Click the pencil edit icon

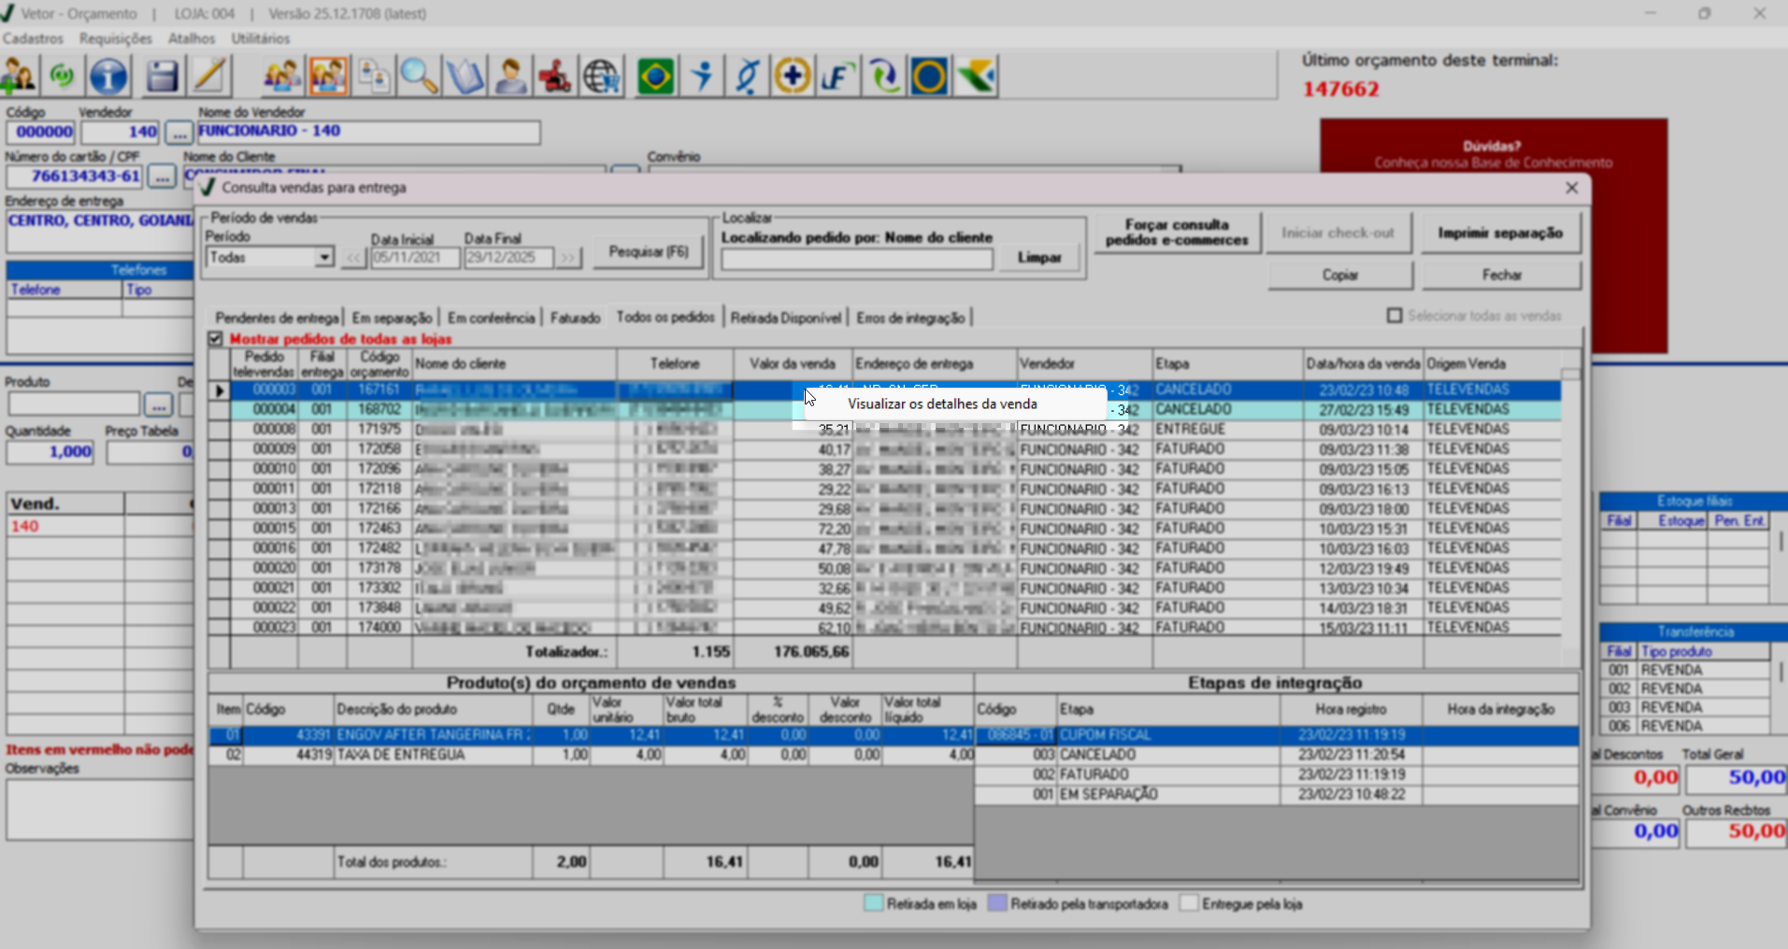click(x=210, y=77)
